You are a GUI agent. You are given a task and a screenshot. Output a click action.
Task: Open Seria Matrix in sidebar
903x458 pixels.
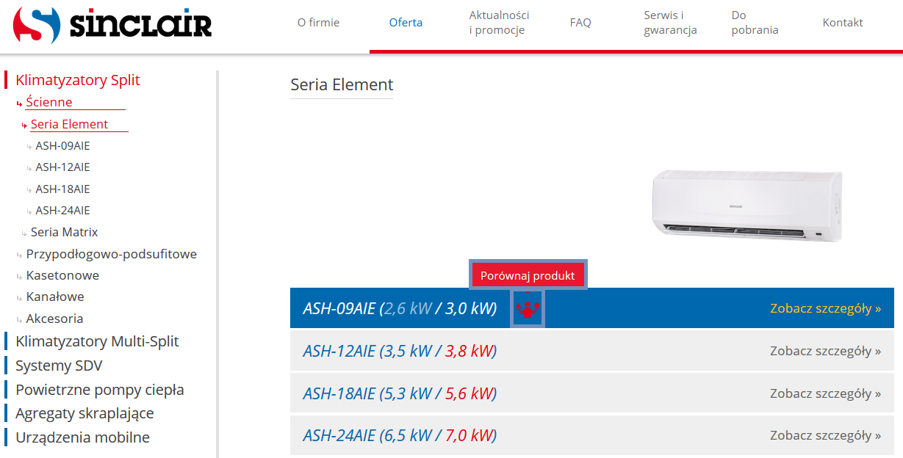[x=64, y=232]
